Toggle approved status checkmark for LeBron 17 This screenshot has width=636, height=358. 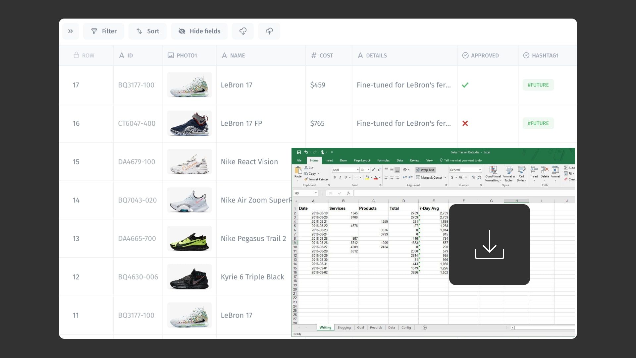pyautogui.click(x=465, y=85)
